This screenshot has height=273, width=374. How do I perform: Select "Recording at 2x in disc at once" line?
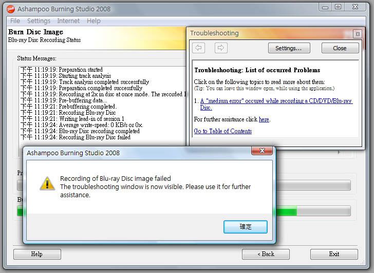pyautogui.click(x=103, y=94)
